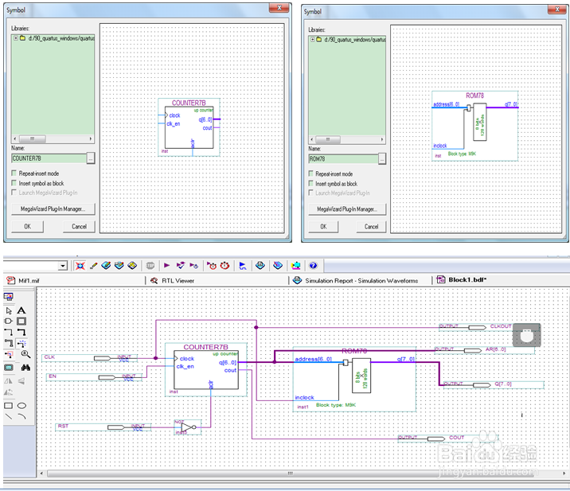Viewport: 570px width, 491px height.
Task: Expand the library tree in COUNTER7B dialog
Action: 16,38
